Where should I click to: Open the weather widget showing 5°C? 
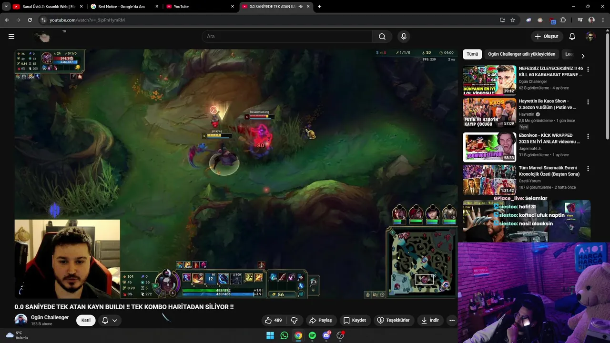(17, 335)
